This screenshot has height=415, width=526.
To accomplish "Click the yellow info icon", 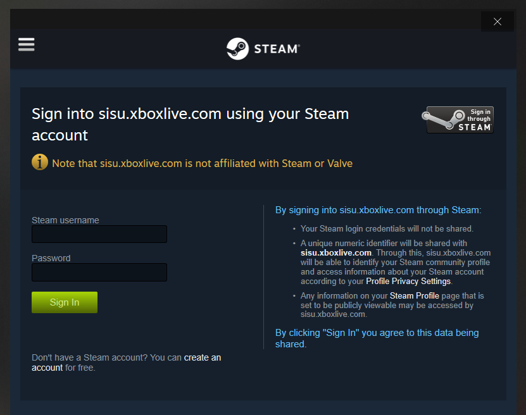I will [x=40, y=163].
